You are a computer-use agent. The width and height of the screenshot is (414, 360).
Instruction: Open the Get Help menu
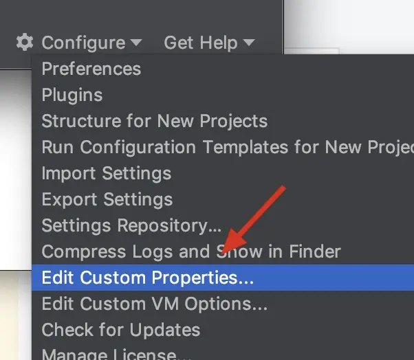201,43
